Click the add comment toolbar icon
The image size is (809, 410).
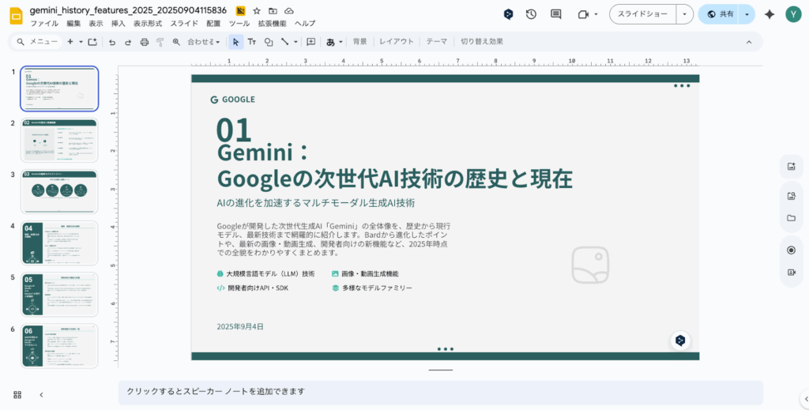(x=310, y=42)
